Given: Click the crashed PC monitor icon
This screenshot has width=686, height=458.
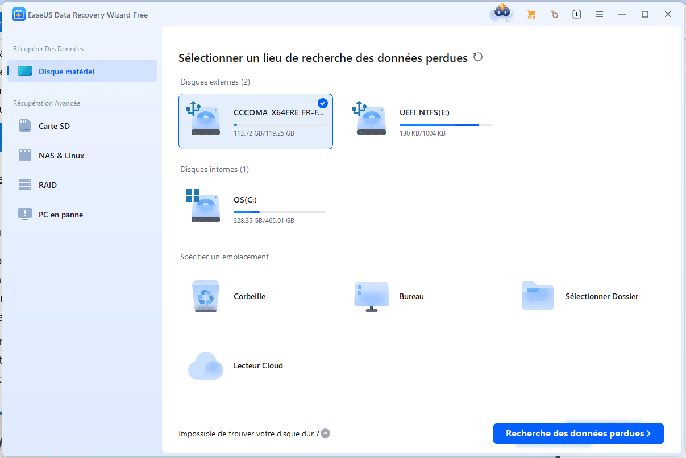Looking at the screenshot, I should click(25, 215).
